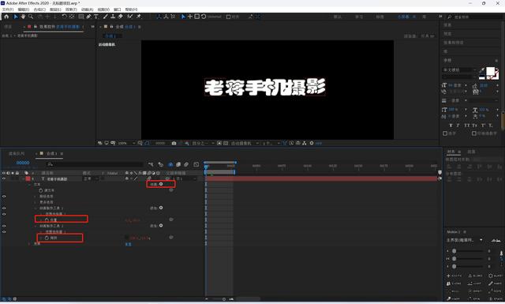Toggle stopwatch for 位置 property
Image resolution: width=505 pixels, height=304 pixels.
click(x=47, y=220)
